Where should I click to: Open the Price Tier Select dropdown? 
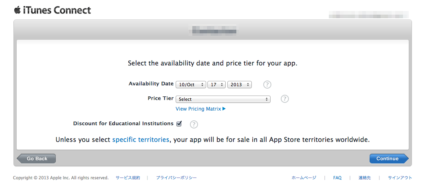point(223,99)
